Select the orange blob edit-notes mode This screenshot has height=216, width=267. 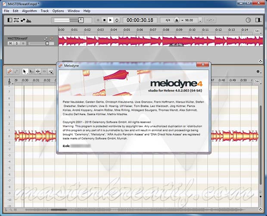point(10,71)
